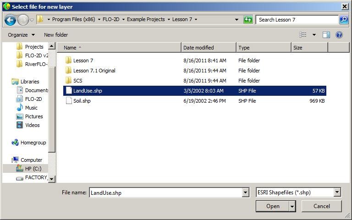The image size is (352, 220).
Task: Toggle the preview pane icon
Action: 326,35
